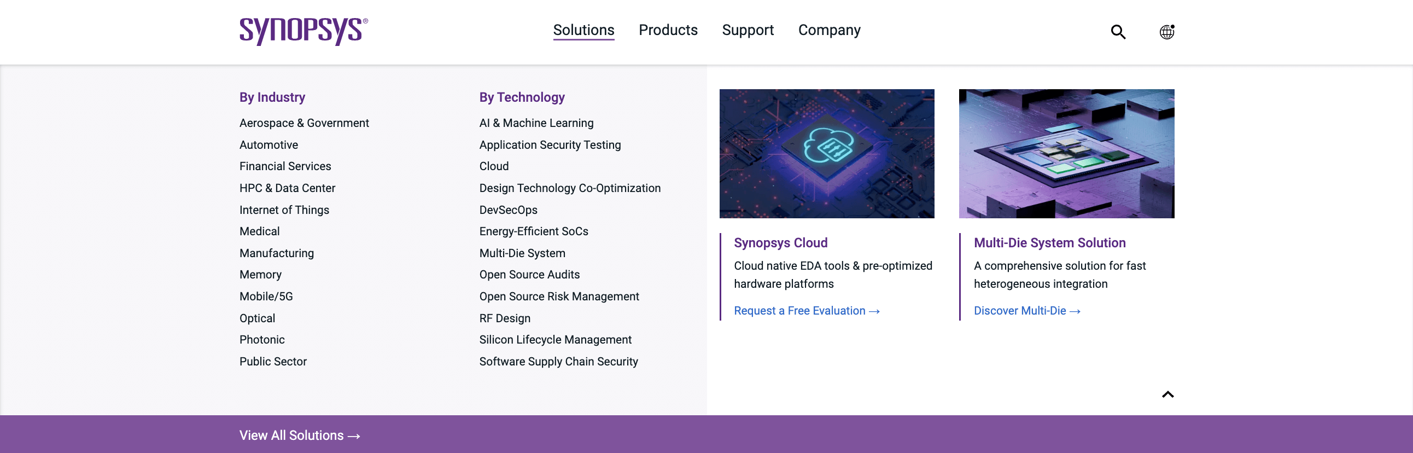Select Internet of Things link
Viewport: 1413px width, 453px height.
[284, 210]
